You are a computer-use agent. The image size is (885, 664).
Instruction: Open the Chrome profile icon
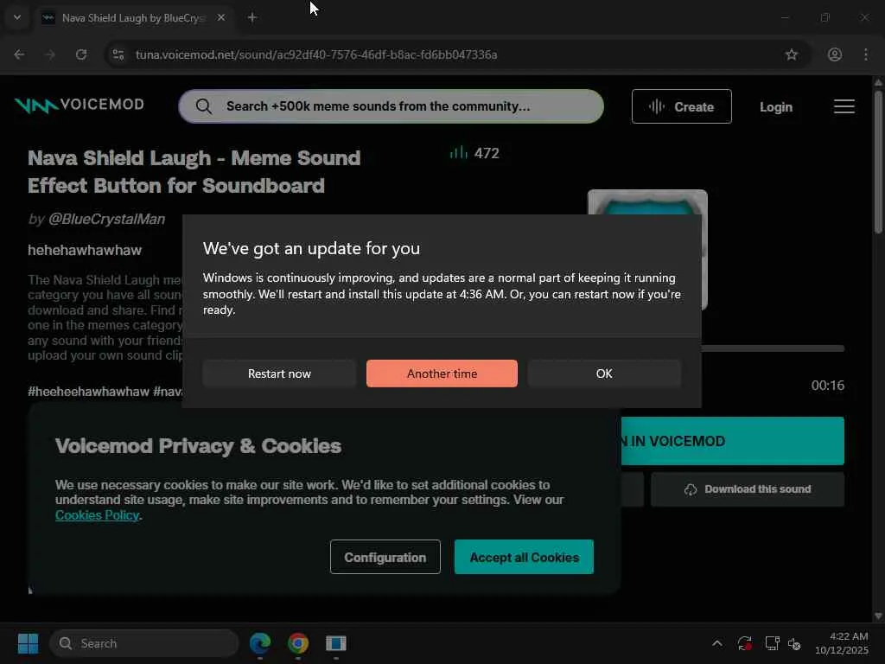click(x=834, y=54)
